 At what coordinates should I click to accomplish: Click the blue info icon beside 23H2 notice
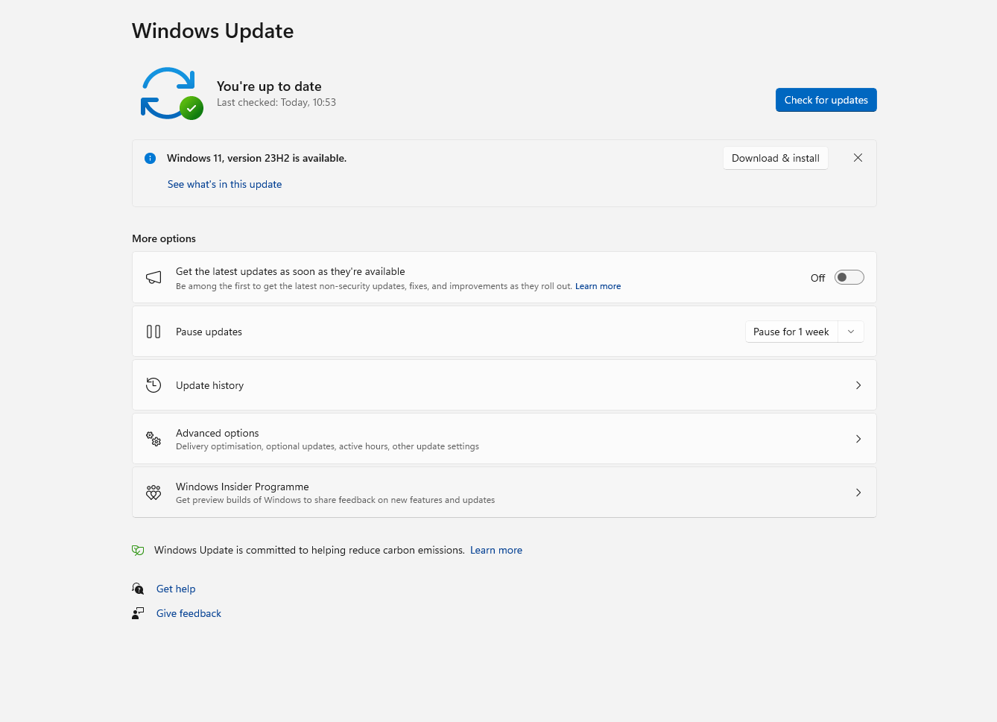coord(150,158)
